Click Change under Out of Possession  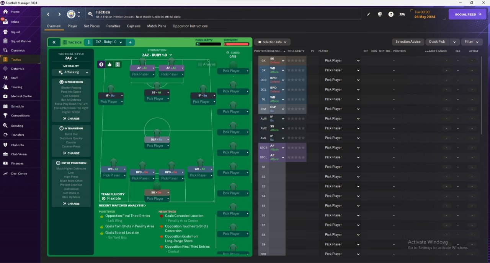[x=71, y=204]
